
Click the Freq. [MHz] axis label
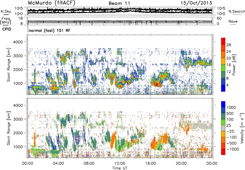point(6,21)
